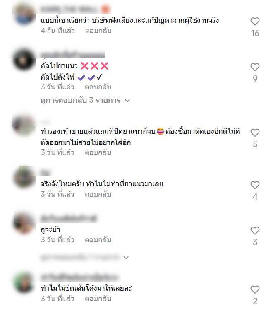This screenshot has width=278, height=311.
Task: Expand blurred replies under กูจะบ้า comment
Action: tap(85, 258)
